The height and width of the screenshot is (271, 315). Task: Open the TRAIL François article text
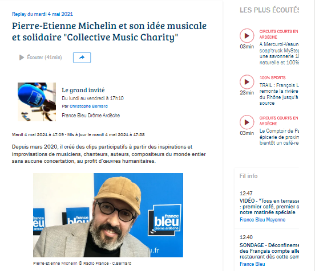pos(279,94)
